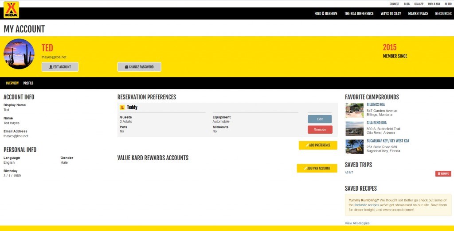Open the KOA App link
This screenshot has width=454, height=231.
click(419, 4)
